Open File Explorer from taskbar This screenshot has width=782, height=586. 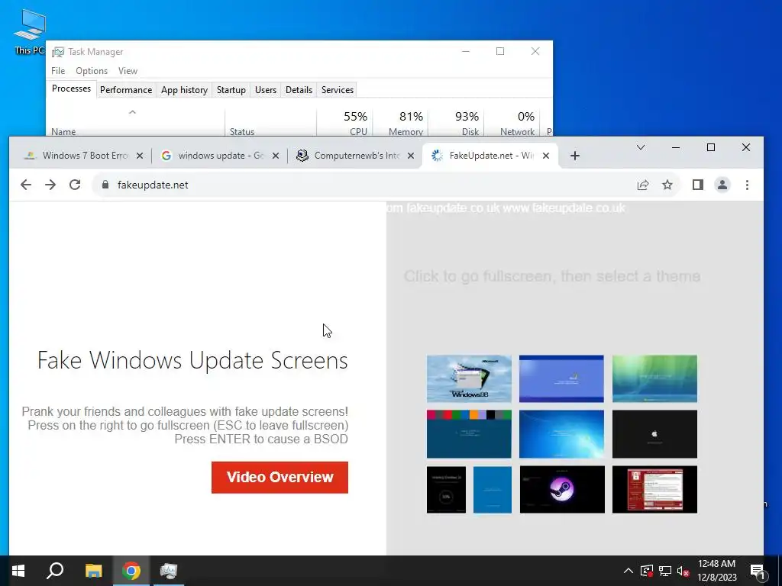click(93, 571)
